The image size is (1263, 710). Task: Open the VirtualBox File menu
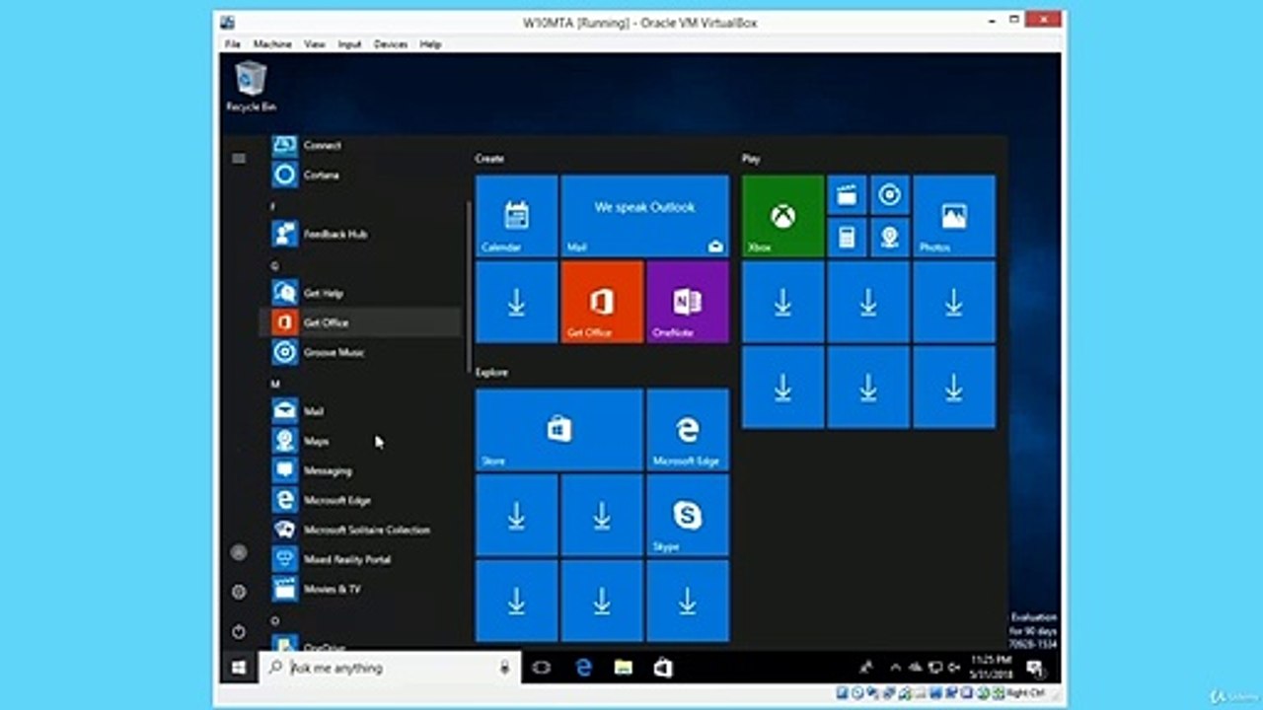pos(233,44)
